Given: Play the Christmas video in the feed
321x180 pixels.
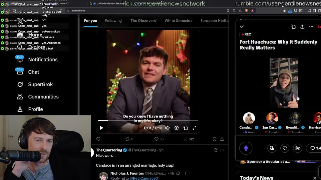Looking at the screenshot, I should pyautogui.click(x=101, y=128).
